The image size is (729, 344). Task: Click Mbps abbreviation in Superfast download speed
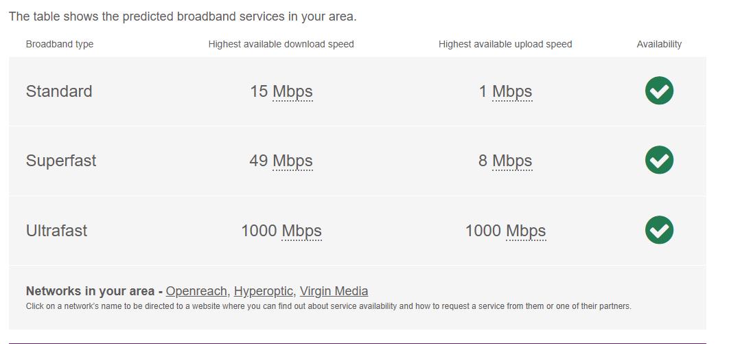tap(292, 161)
